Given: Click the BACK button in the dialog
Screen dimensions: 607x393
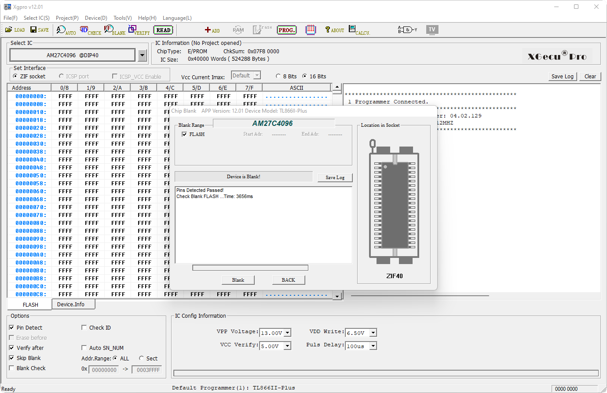Looking at the screenshot, I should [289, 280].
